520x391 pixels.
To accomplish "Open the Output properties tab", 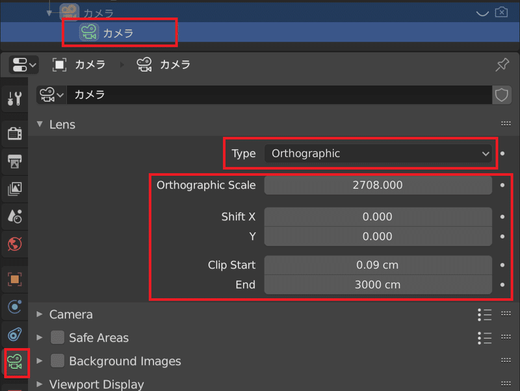I will pos(14,161).
